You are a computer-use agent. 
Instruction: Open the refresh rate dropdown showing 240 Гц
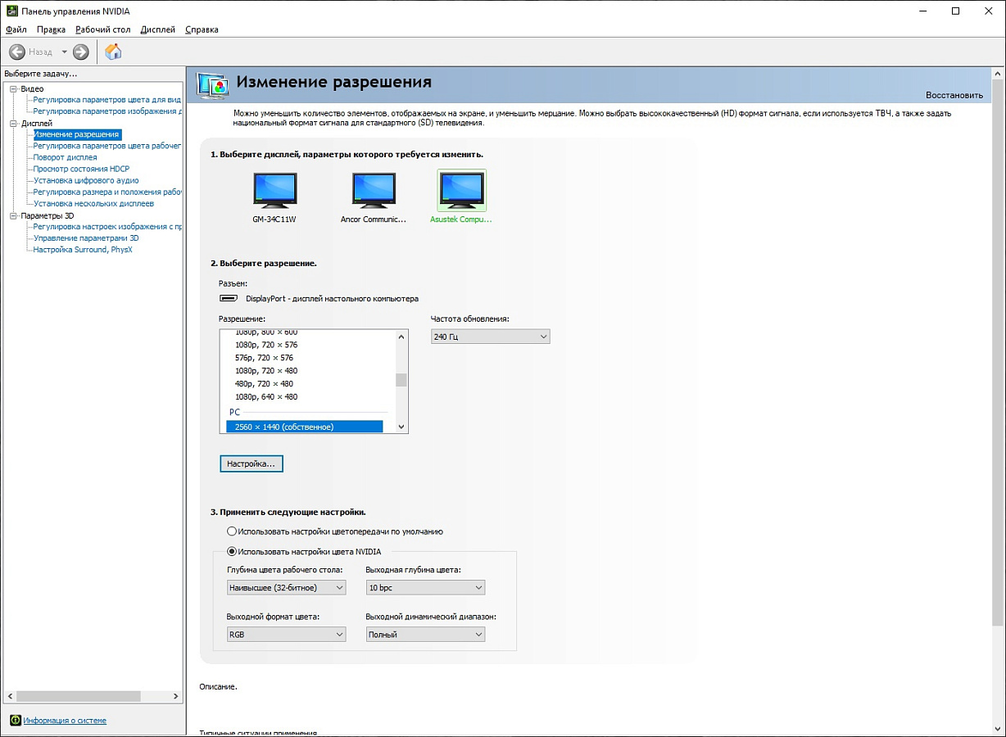click(x=491, y=337)
